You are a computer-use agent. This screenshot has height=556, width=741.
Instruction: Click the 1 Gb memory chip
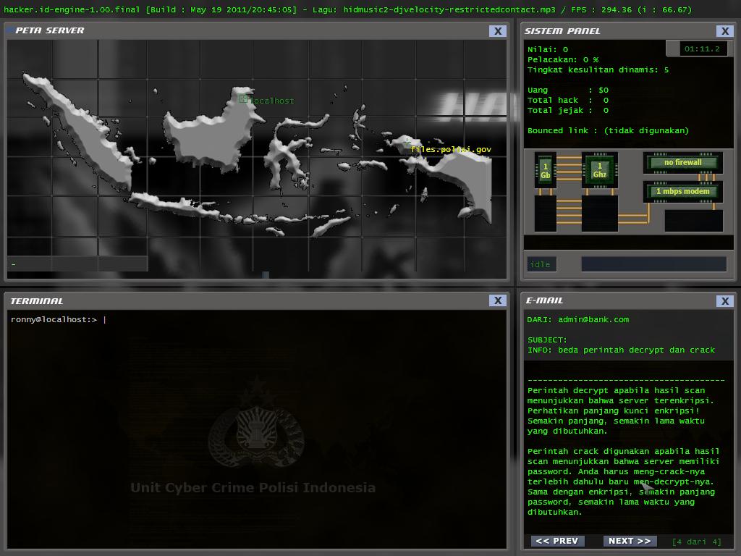click(x=545, y=171)
